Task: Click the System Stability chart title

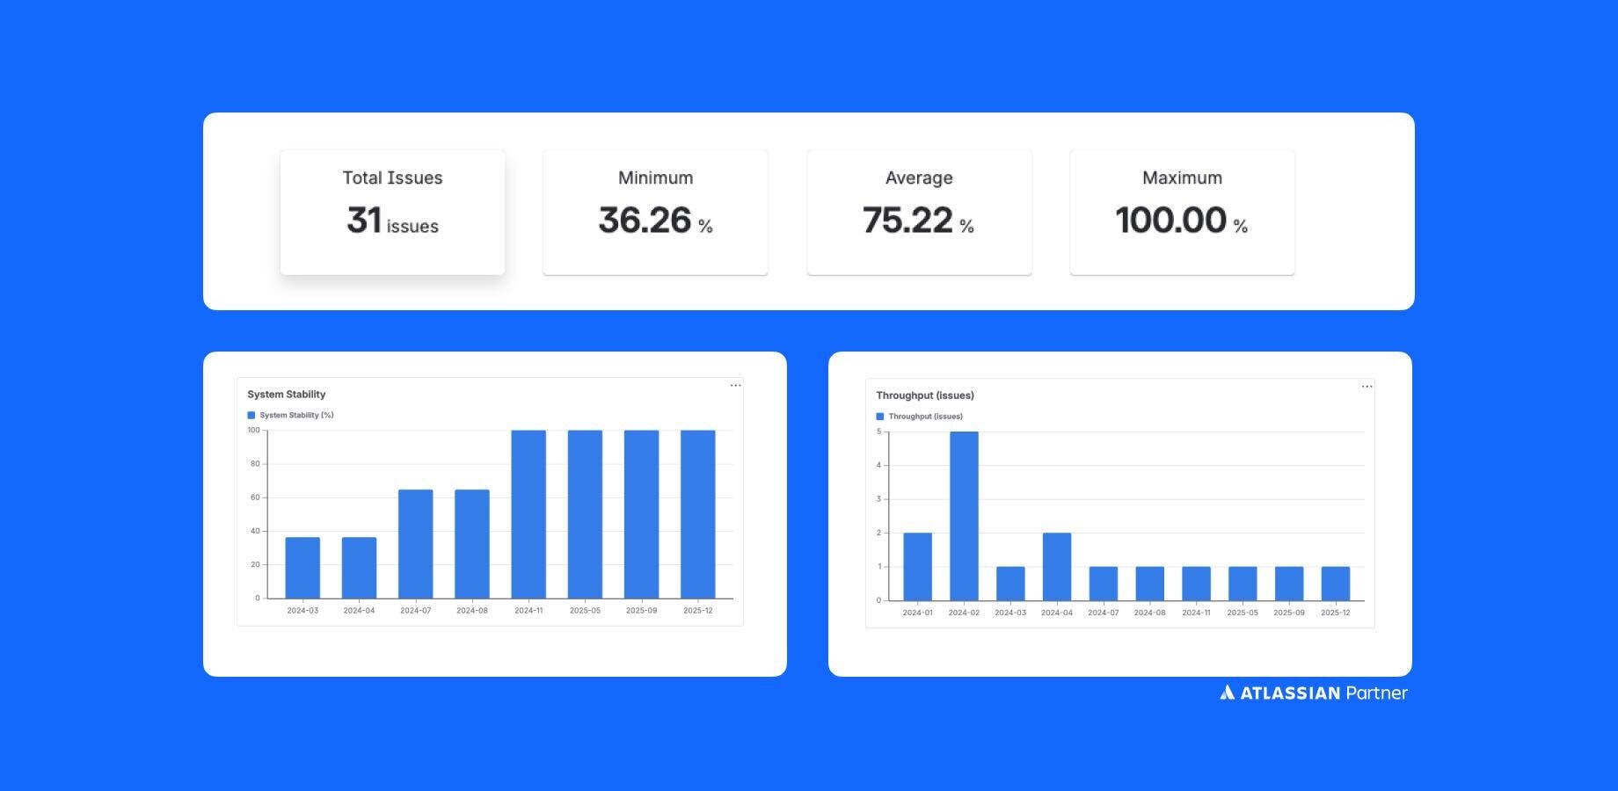Action: point(288,394)
